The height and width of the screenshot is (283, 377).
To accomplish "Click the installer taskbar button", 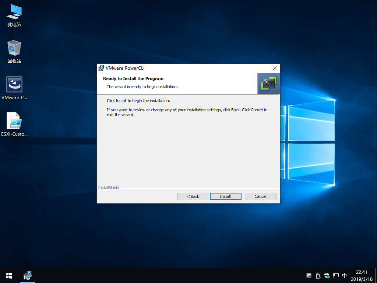I will click(x=28, y=276).
